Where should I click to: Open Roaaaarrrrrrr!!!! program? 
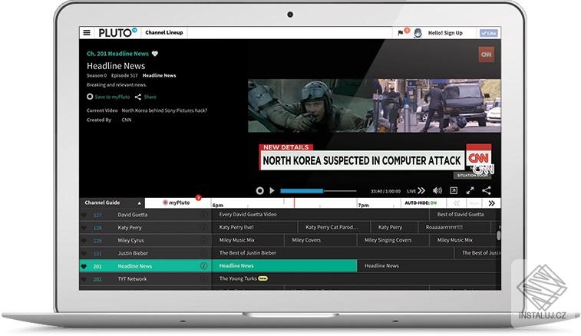[454, 228]
